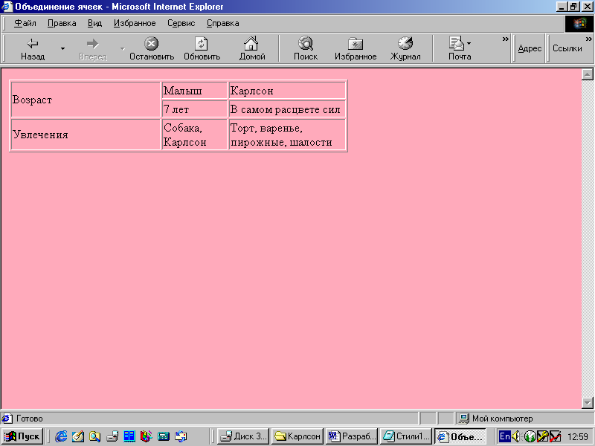595x446 pixels.
Task: Open the Пуск start menu
Action: (x=22, y=436)
